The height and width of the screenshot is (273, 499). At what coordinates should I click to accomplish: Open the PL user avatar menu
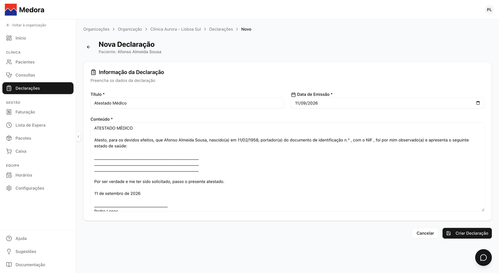(489, 10)
